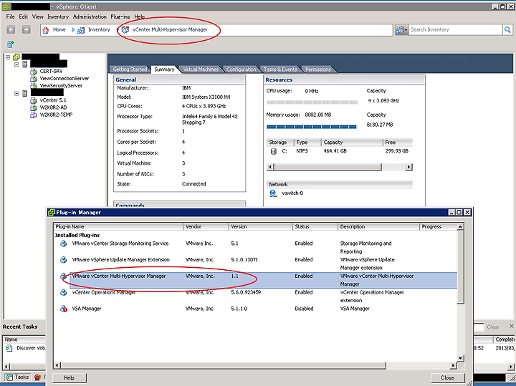Viewport: 516px width, 386px height.
Task: Click the Discover task status icon
Action: point(9,348)
